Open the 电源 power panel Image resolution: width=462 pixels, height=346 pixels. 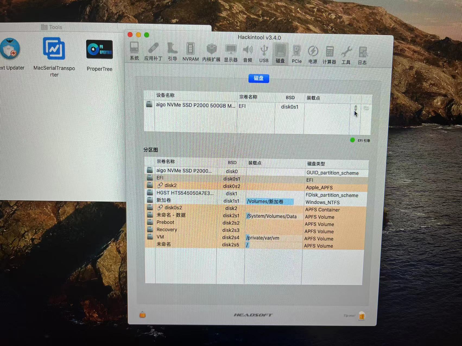pyautogui.click(x=313, y=52)
